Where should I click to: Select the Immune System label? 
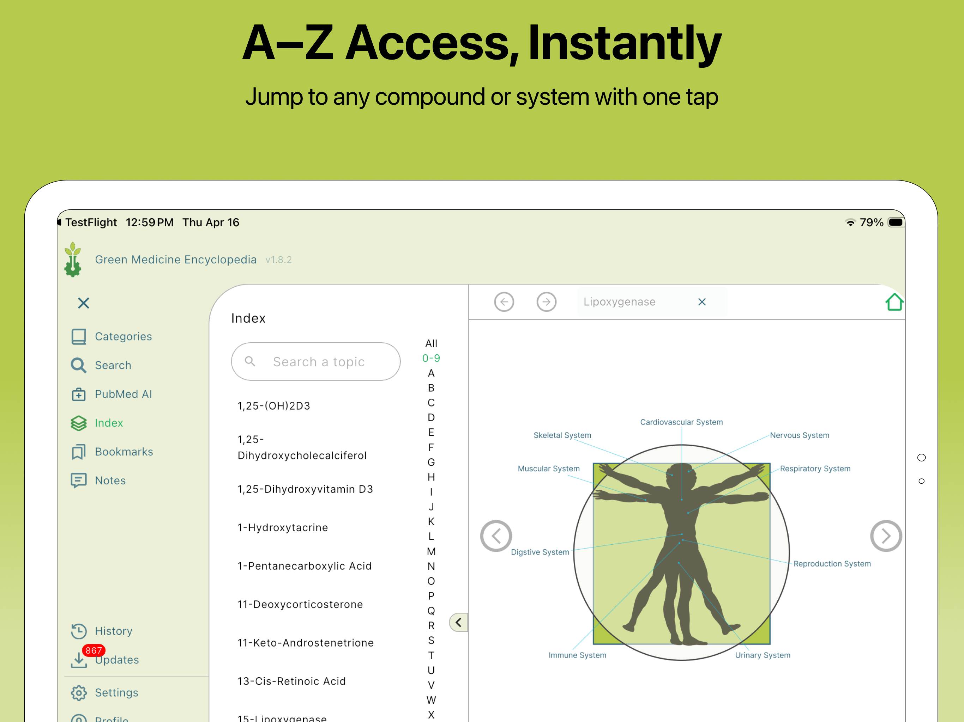577,655
